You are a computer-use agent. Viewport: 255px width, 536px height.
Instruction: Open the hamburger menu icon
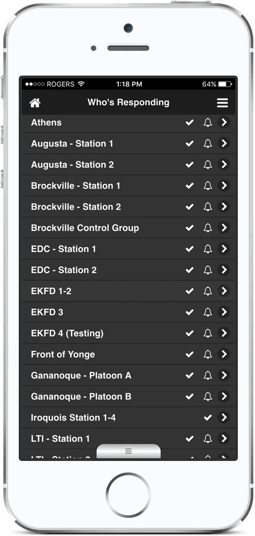(222, 102)
